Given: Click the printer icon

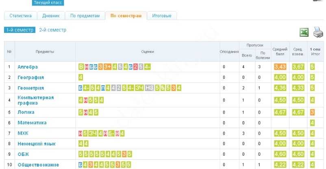Looking at the screenshot, I should pyautogui.click(x=317, y=32).
